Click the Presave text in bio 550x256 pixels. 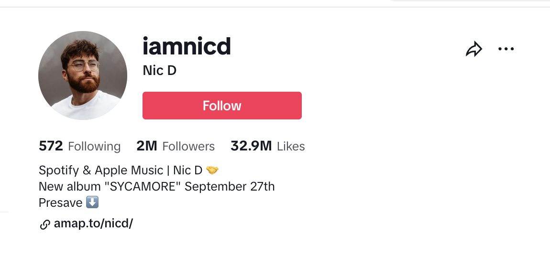pyautogui.click(x=60, y=203)
